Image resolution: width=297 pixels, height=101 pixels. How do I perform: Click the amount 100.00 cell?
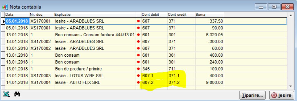point(210,69)
